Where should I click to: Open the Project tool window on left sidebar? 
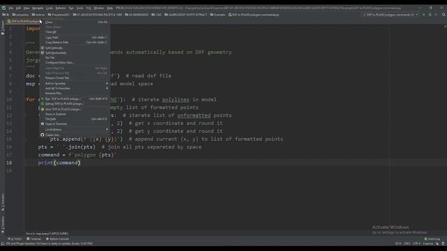click(3, 28)
